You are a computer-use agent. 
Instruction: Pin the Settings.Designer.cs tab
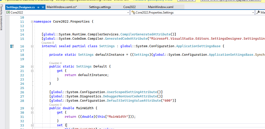coord(38,7)
